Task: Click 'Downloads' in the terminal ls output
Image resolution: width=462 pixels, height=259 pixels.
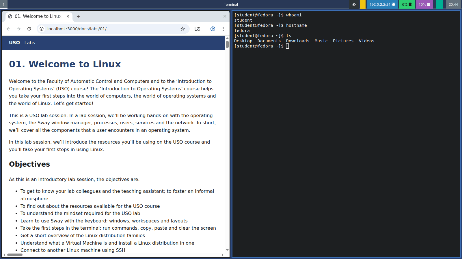Action: pyautogui.click(x=298, y=41)
